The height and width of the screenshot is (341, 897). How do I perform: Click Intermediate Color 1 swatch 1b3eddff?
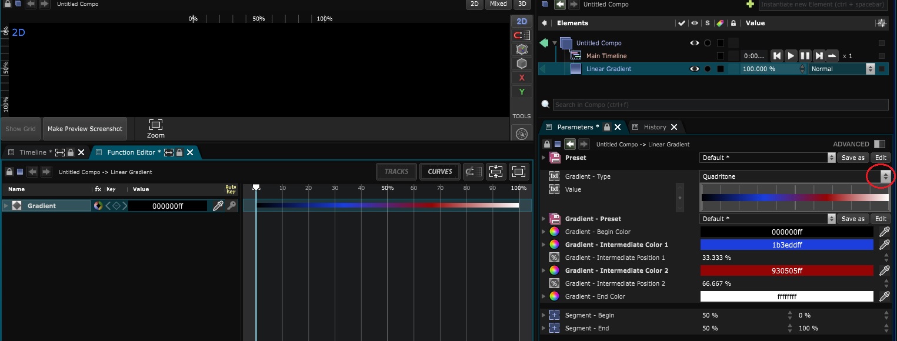[786, 245]
